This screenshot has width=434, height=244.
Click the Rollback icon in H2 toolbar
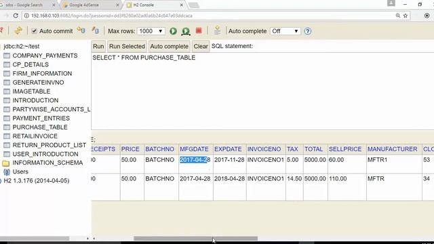pyautogui.click(x=81, y=30)
